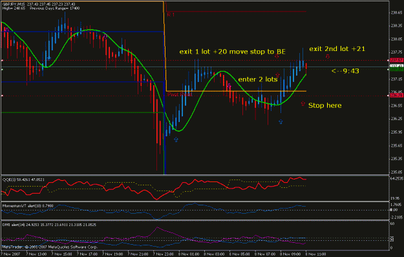The width and height of the screenshot is (404, 257).
Task: Click the '<--9:43' time annotation
Action: [345, 71]
